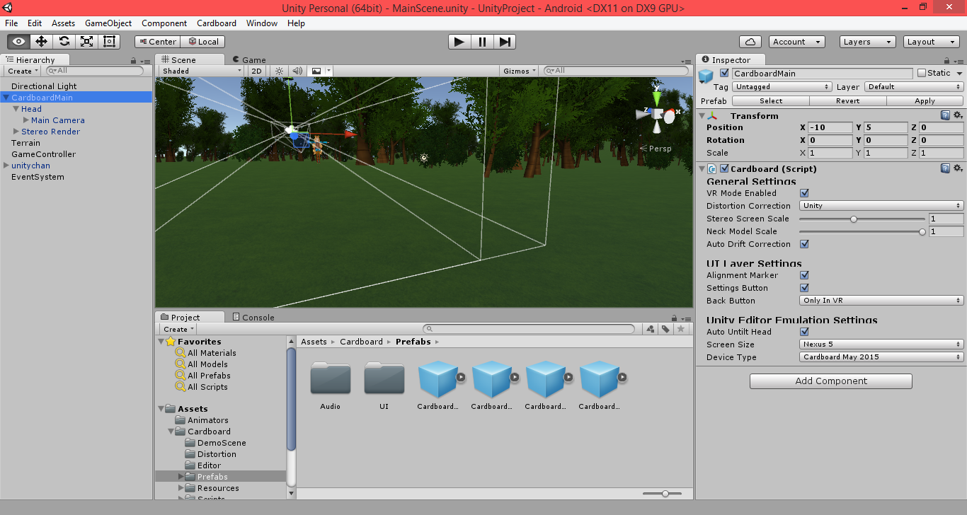Image resolution: width=967 pixels, height=515 pixels.
Task: Select the Hand view tool
Action: tap(18, 42)
